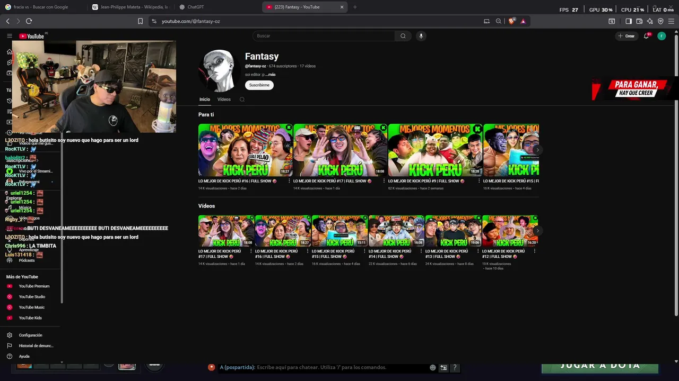Viewport: 679px width, 381px height.
Task: Click the sidebar scrollbar
Action: (x=62, y=217)
